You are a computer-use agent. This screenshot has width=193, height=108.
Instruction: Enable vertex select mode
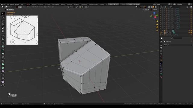tap(17, 7)
